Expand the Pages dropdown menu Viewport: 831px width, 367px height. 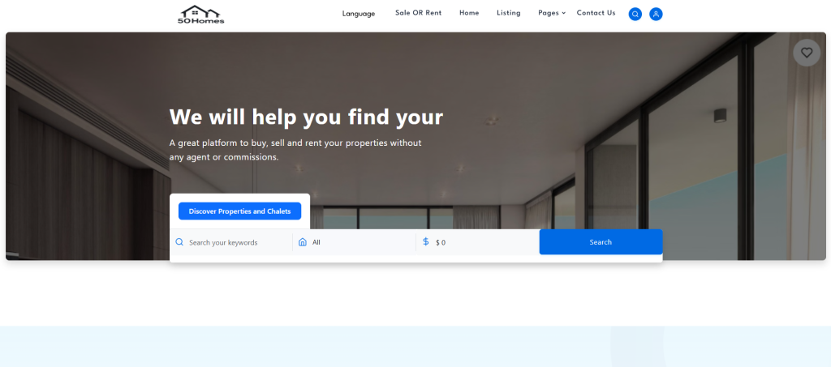549,13
